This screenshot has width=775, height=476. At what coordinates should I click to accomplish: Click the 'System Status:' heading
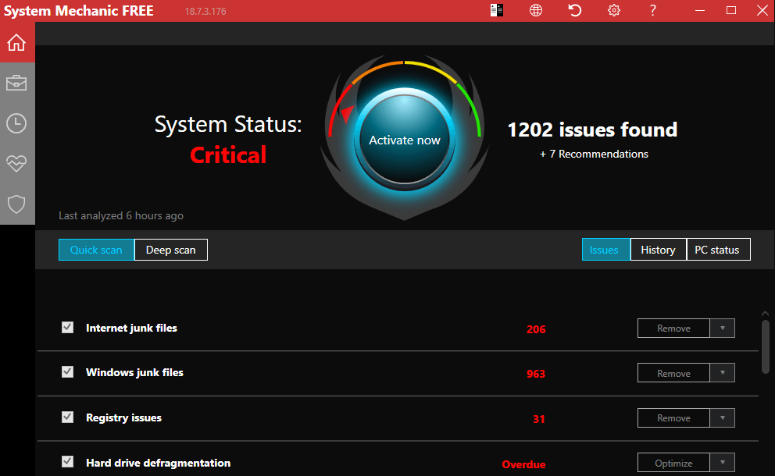point(228,124)
